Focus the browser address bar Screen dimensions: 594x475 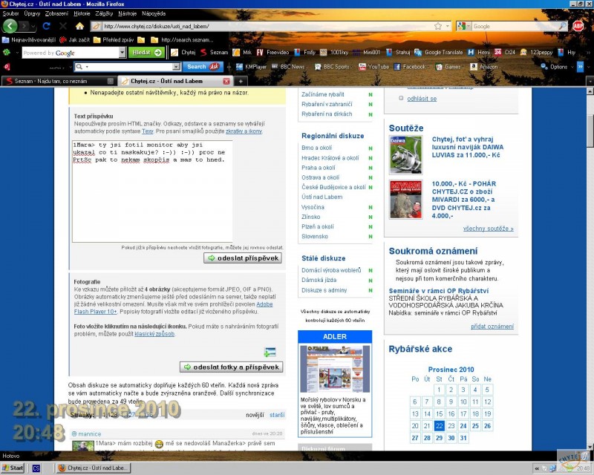tap(267, 26)
